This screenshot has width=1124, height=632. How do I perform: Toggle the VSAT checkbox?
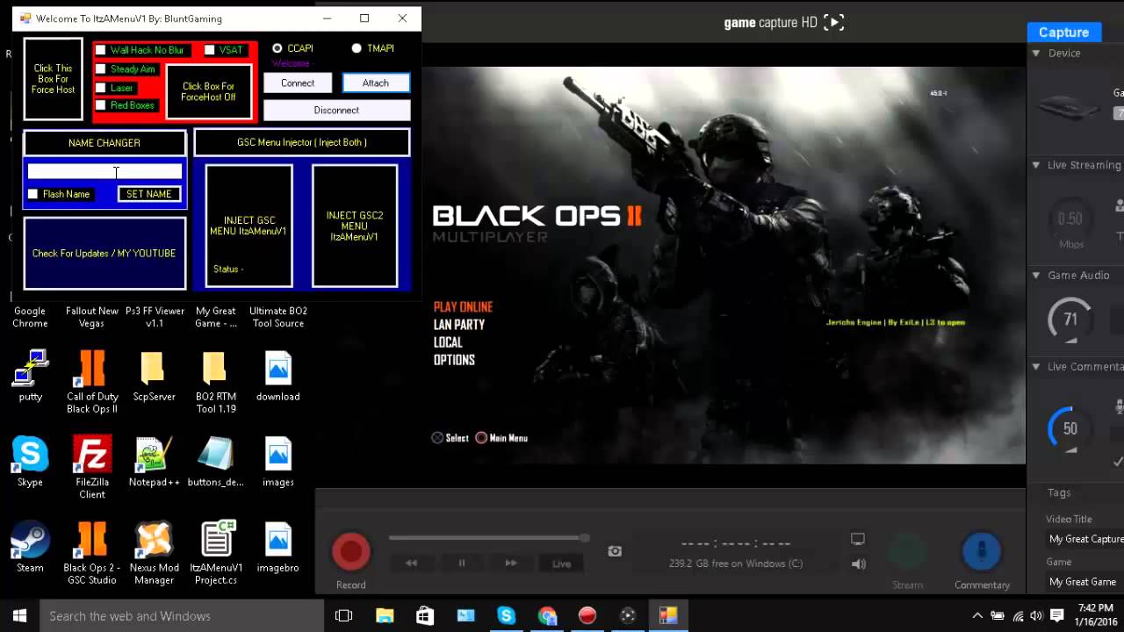point(210,50)
